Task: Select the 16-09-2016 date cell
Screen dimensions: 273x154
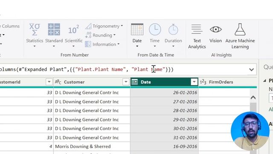Action: (164, 146)
